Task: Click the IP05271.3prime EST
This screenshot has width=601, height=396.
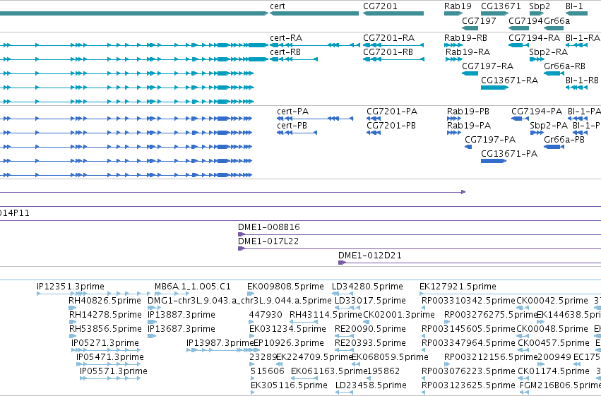Action: (106, 350)
